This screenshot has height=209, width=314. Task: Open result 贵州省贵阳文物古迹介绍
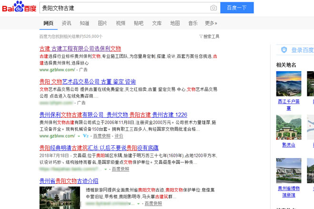69,181
